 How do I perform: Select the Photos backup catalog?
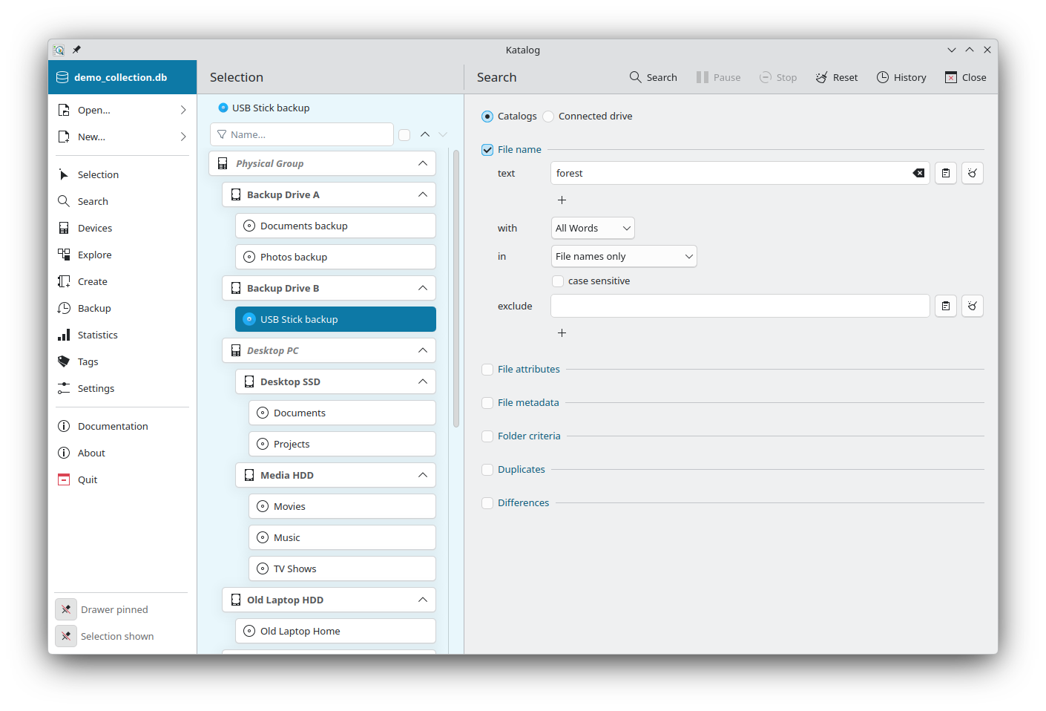tap(335, 257)
